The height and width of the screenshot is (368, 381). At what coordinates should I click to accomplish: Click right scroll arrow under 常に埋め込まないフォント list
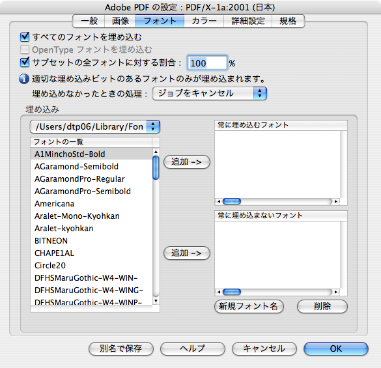(336, 292)
